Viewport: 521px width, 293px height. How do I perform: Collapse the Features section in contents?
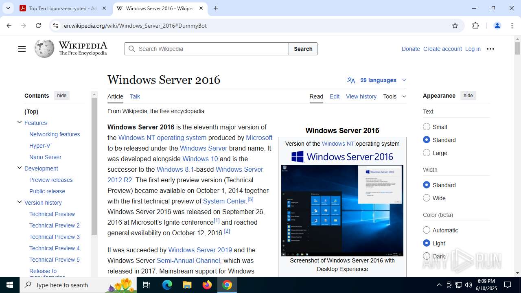(x=19, y=122)
